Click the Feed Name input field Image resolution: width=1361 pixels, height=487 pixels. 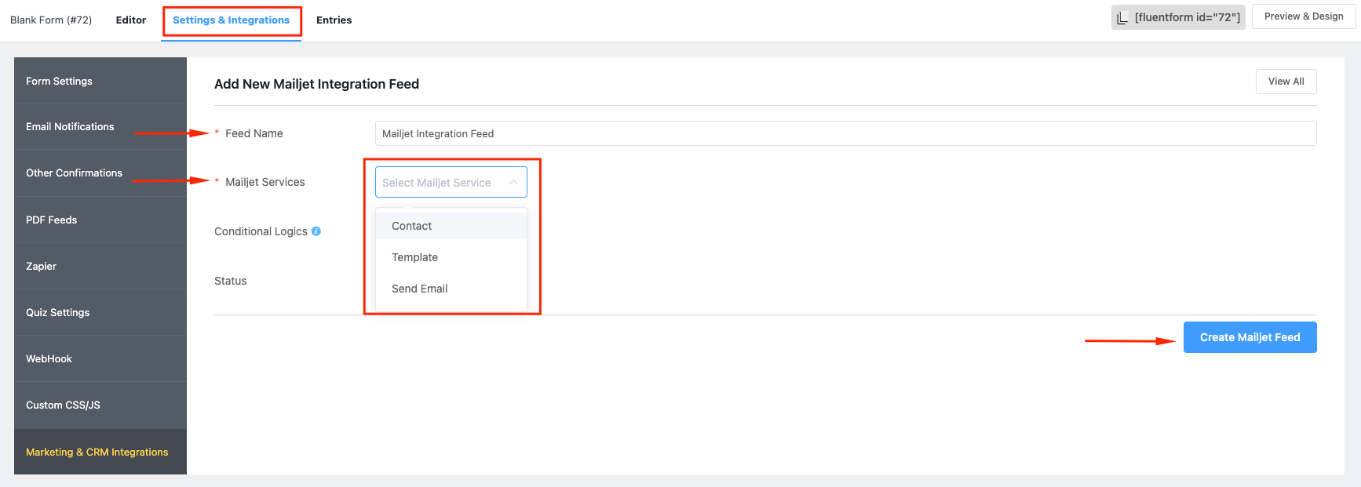pos(845,133)
